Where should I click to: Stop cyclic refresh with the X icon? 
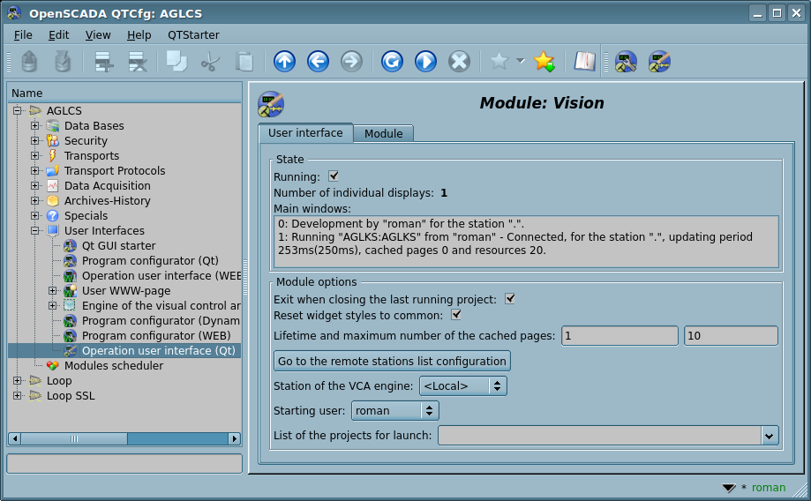coord(459,62)
